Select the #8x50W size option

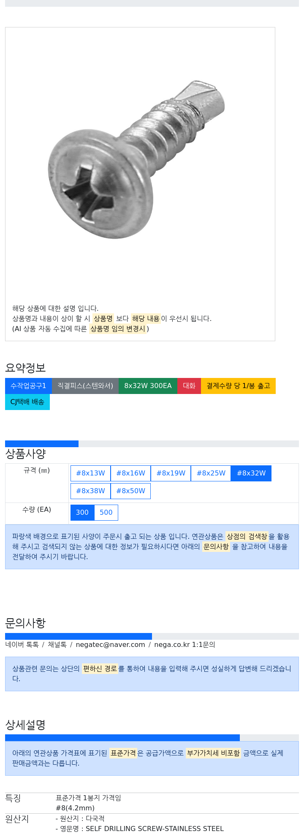coord(130,491)
